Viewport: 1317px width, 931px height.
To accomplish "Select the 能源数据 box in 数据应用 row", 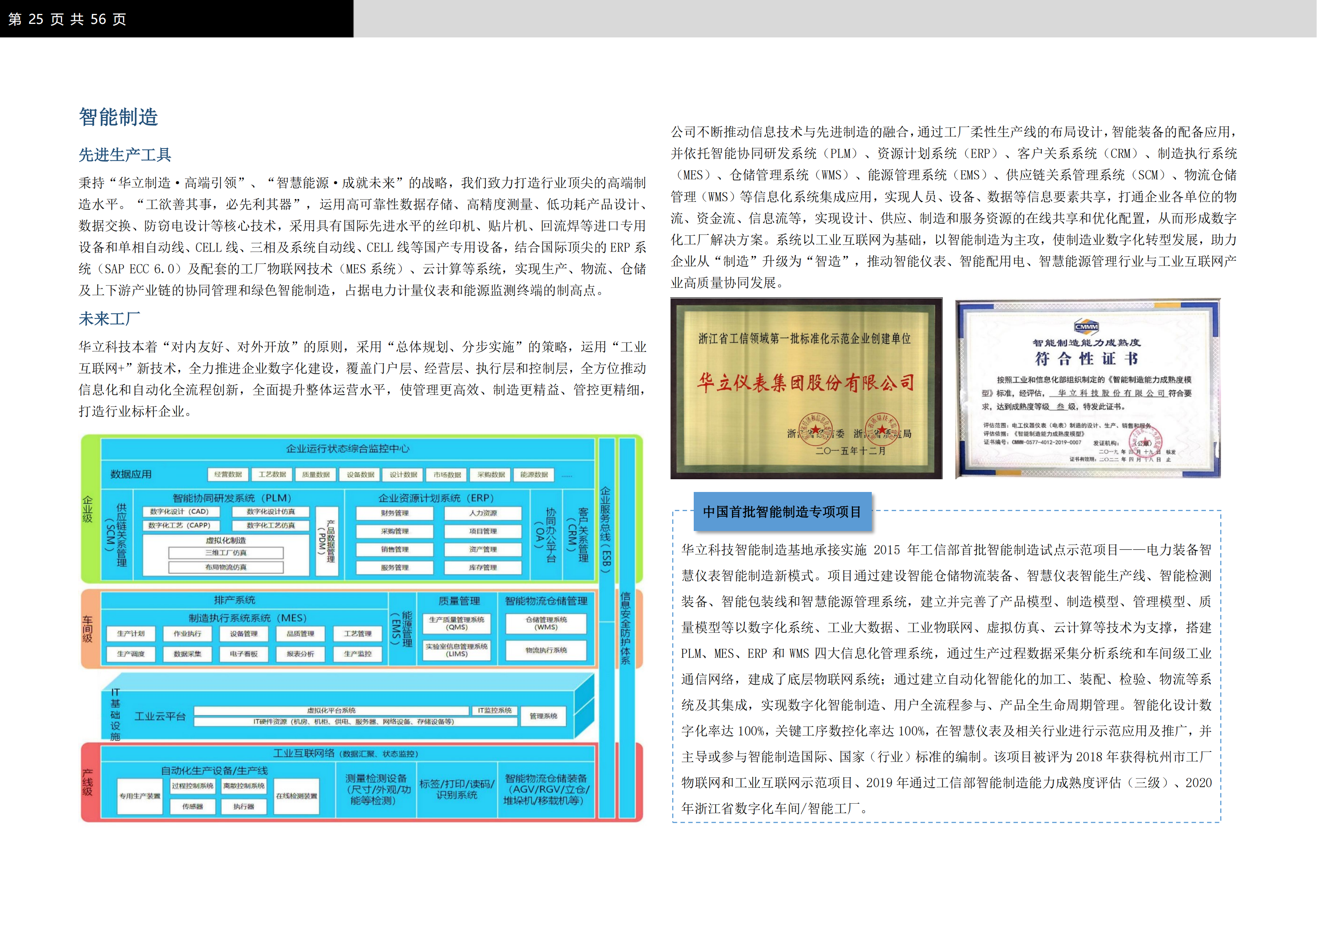I will [x=534, y=475].
